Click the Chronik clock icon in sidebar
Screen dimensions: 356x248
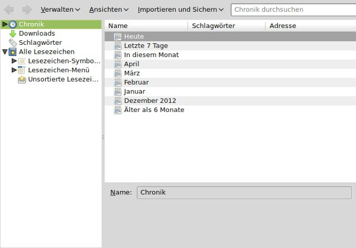(13, 24)
